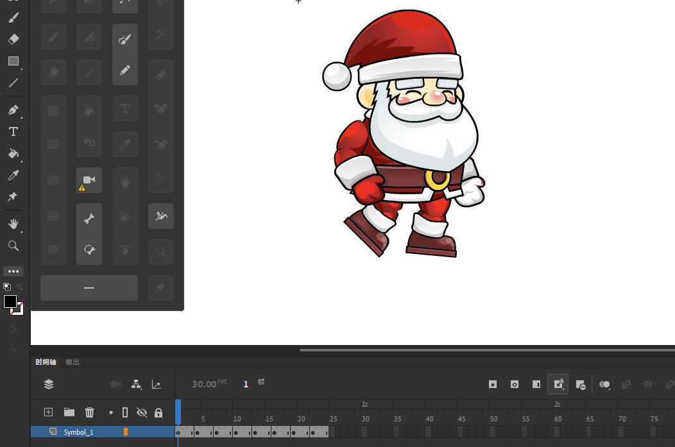Toggle highlight layers dot icon
Screen dimensions: 675x447
111,412
